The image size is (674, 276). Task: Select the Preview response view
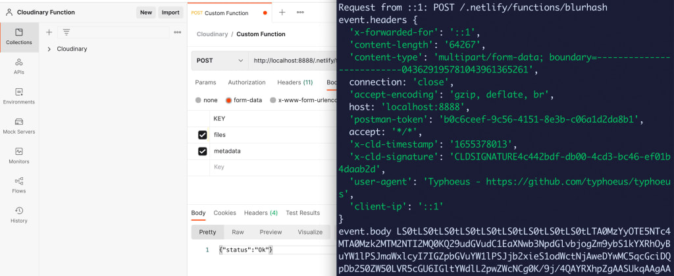[x=271, y=232]
